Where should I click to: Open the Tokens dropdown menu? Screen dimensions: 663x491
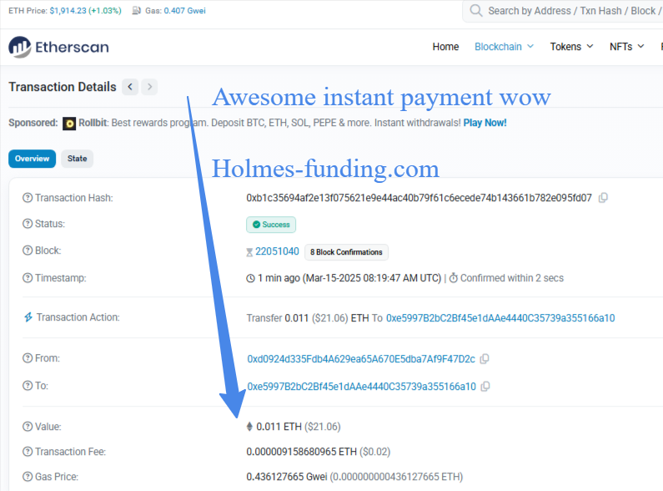[571, 47]
